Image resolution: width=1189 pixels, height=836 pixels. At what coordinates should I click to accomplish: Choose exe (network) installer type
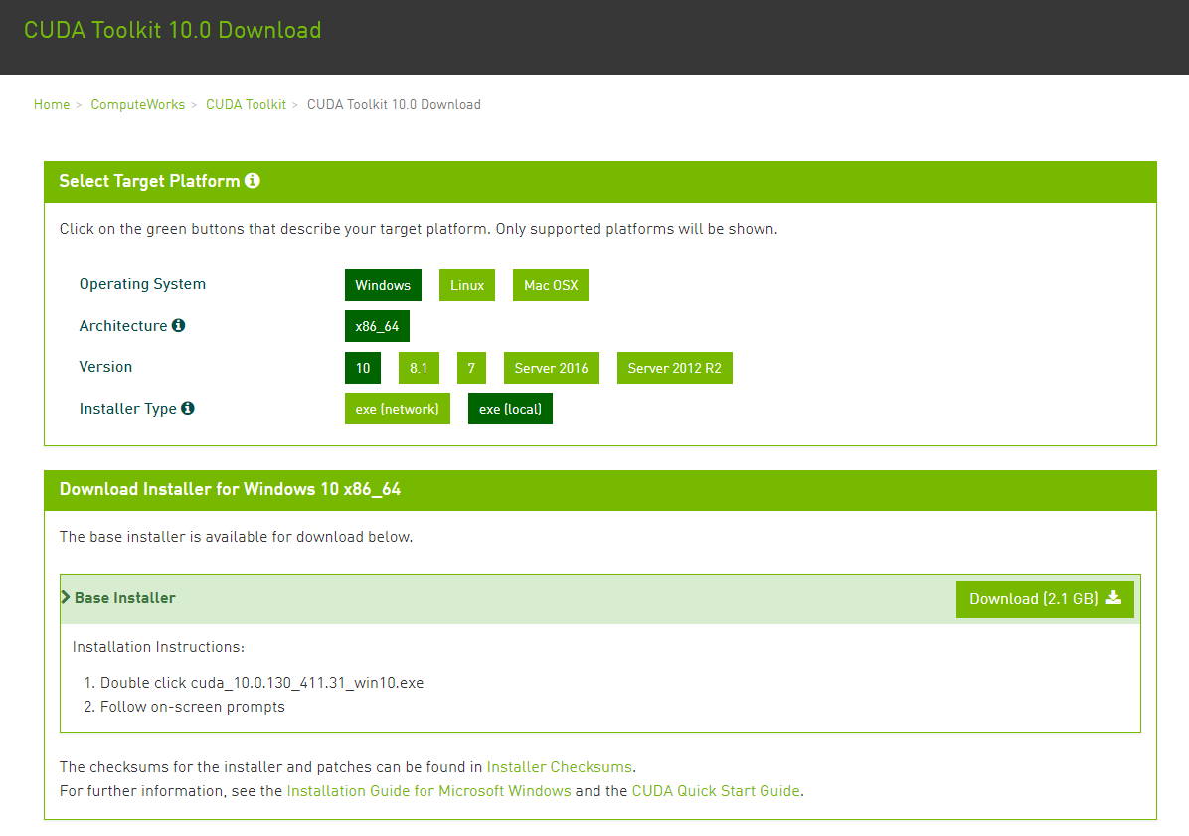[x=397, y=409]
